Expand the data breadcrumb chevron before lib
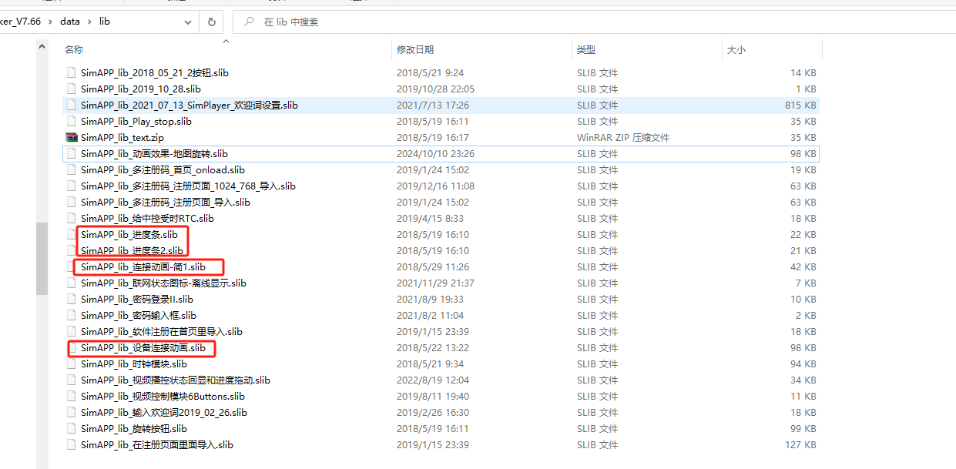This screenshot has width=956, height=469. (x=89, y=22)
